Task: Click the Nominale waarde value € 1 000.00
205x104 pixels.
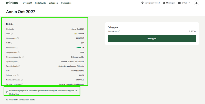Action: (80, 80)
